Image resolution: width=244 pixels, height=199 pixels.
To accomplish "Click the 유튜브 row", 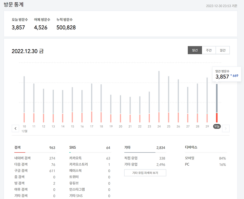I will 90,183.
